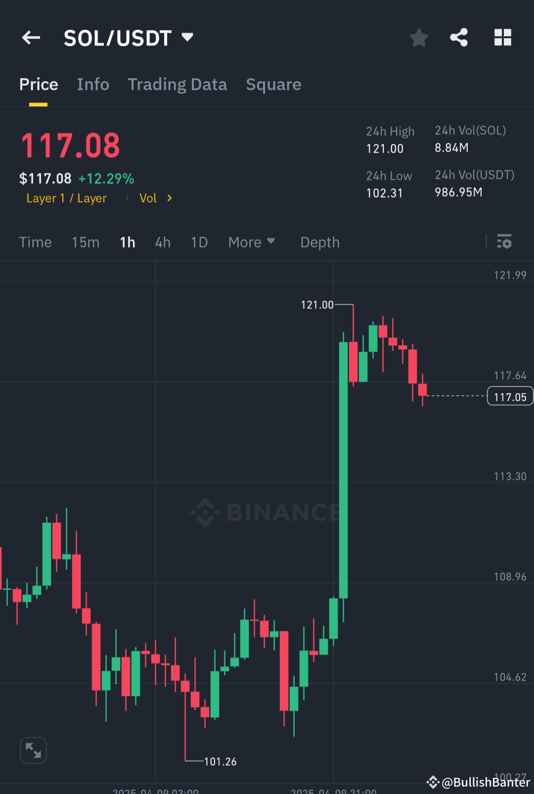Screen dimensions: 534x794
Task: Select the Time chart mode
Action: coord(35,242)
